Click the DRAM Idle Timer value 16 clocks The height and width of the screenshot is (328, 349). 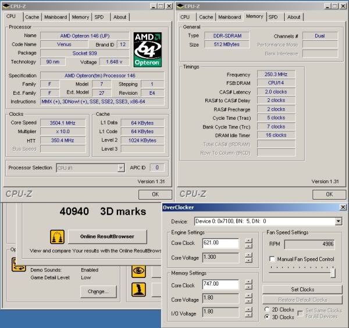(276, 135)
